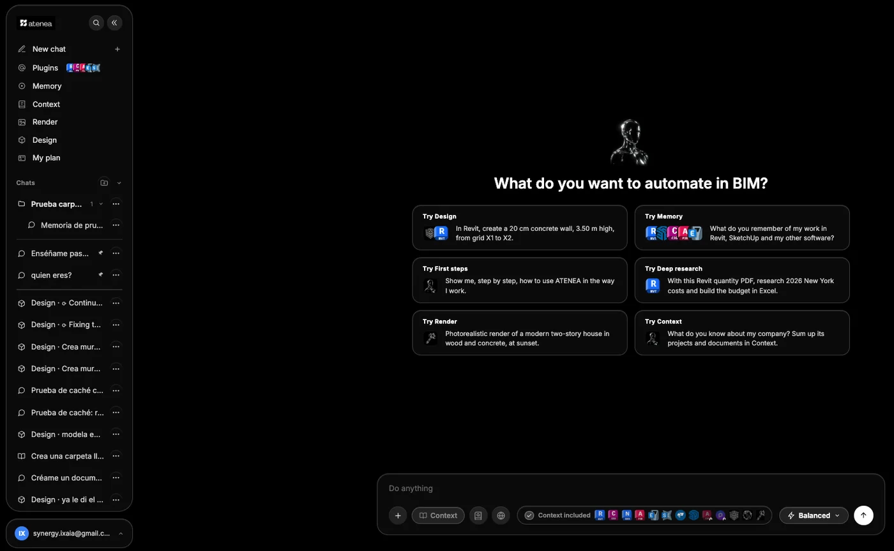
Task: Collapse the Chats section chevron
Action: coord(119,183)
